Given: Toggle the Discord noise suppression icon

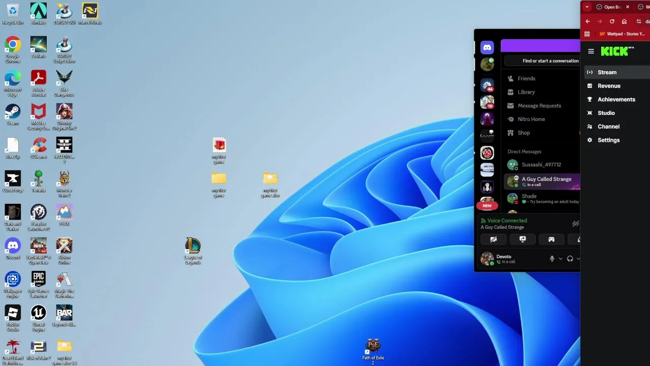Looking at the screenshot, I should [x=575, y=224].
